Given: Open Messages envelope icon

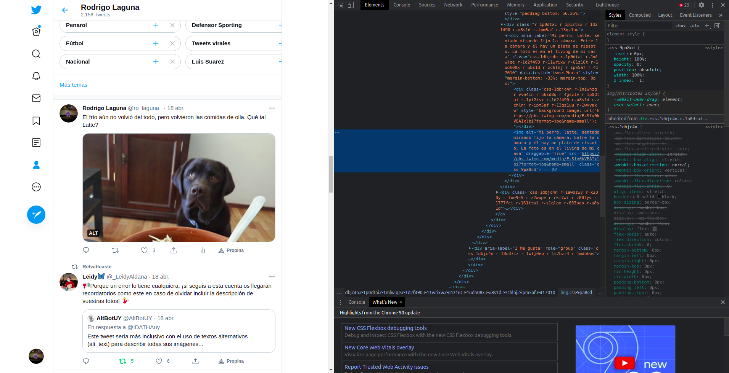Looking at the screenshot, I should [36, 98].
